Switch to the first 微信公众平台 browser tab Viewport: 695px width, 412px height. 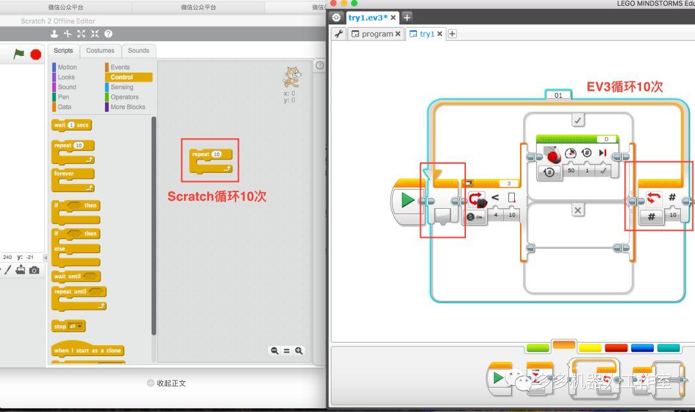[66, 7]
